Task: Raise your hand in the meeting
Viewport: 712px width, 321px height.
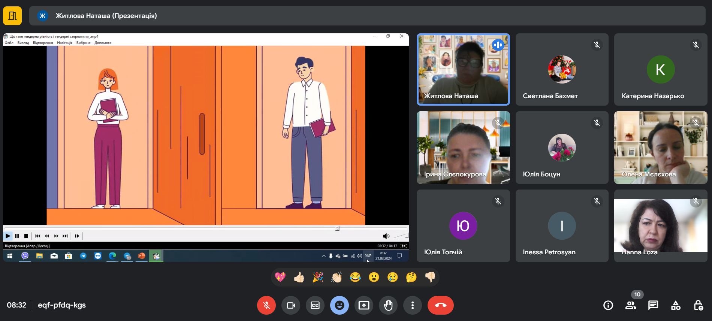Action: coord(388,305)
